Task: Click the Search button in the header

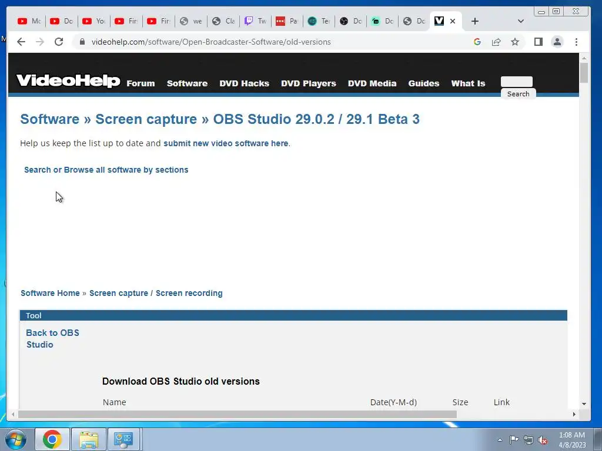Action: pos(519,94)
